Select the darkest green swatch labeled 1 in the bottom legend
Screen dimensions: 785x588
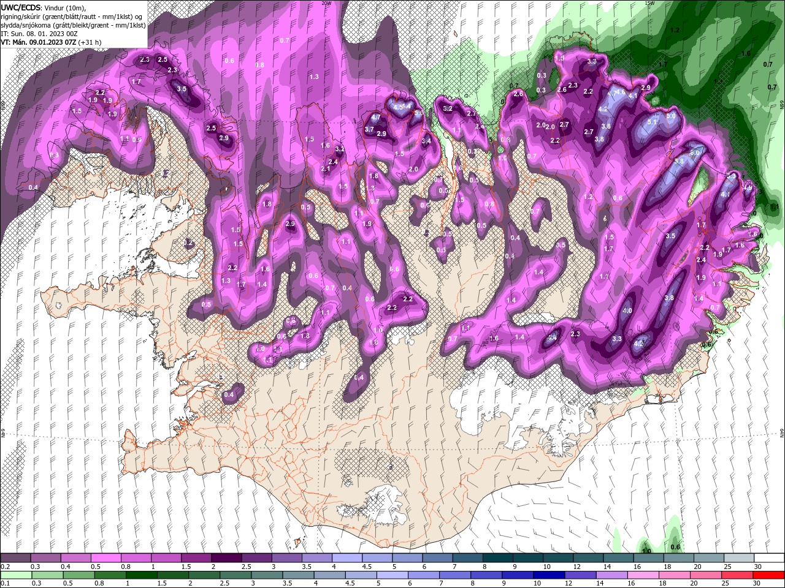(x=142, y=575)
